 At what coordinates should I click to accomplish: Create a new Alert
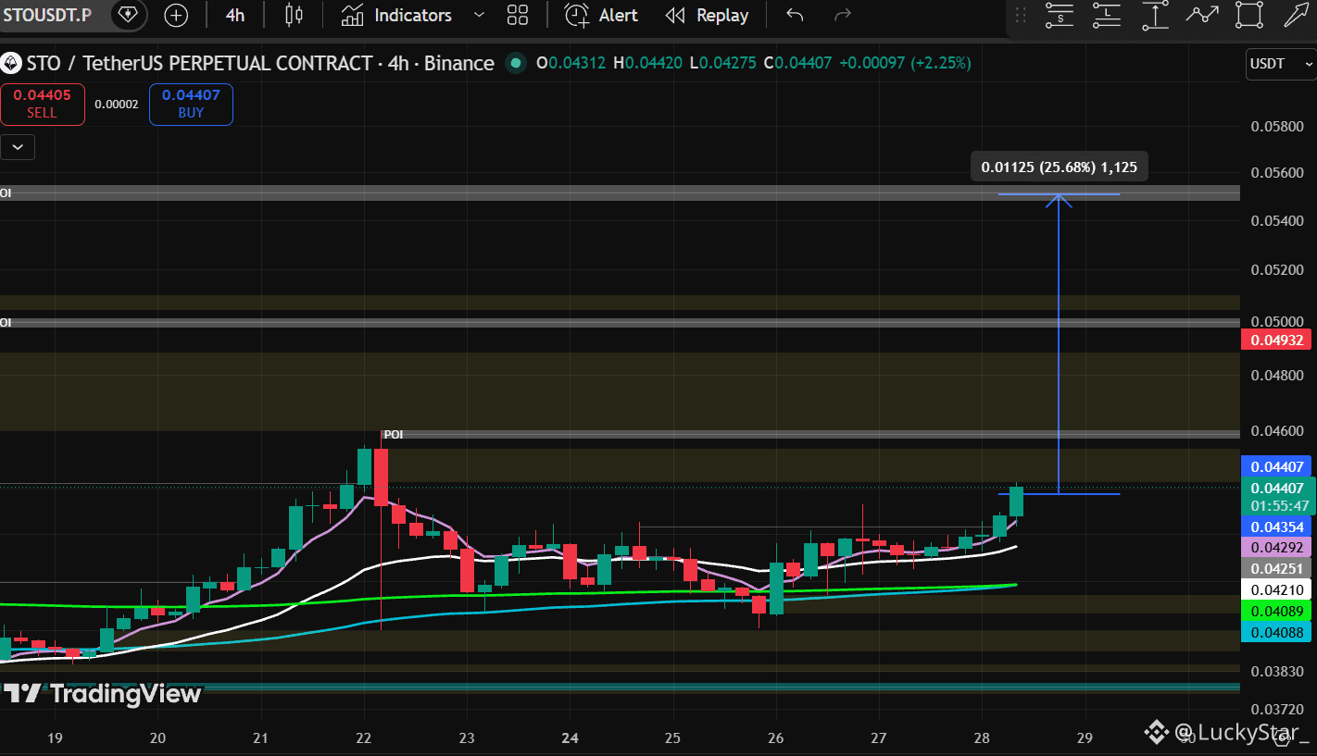[602, 15]
